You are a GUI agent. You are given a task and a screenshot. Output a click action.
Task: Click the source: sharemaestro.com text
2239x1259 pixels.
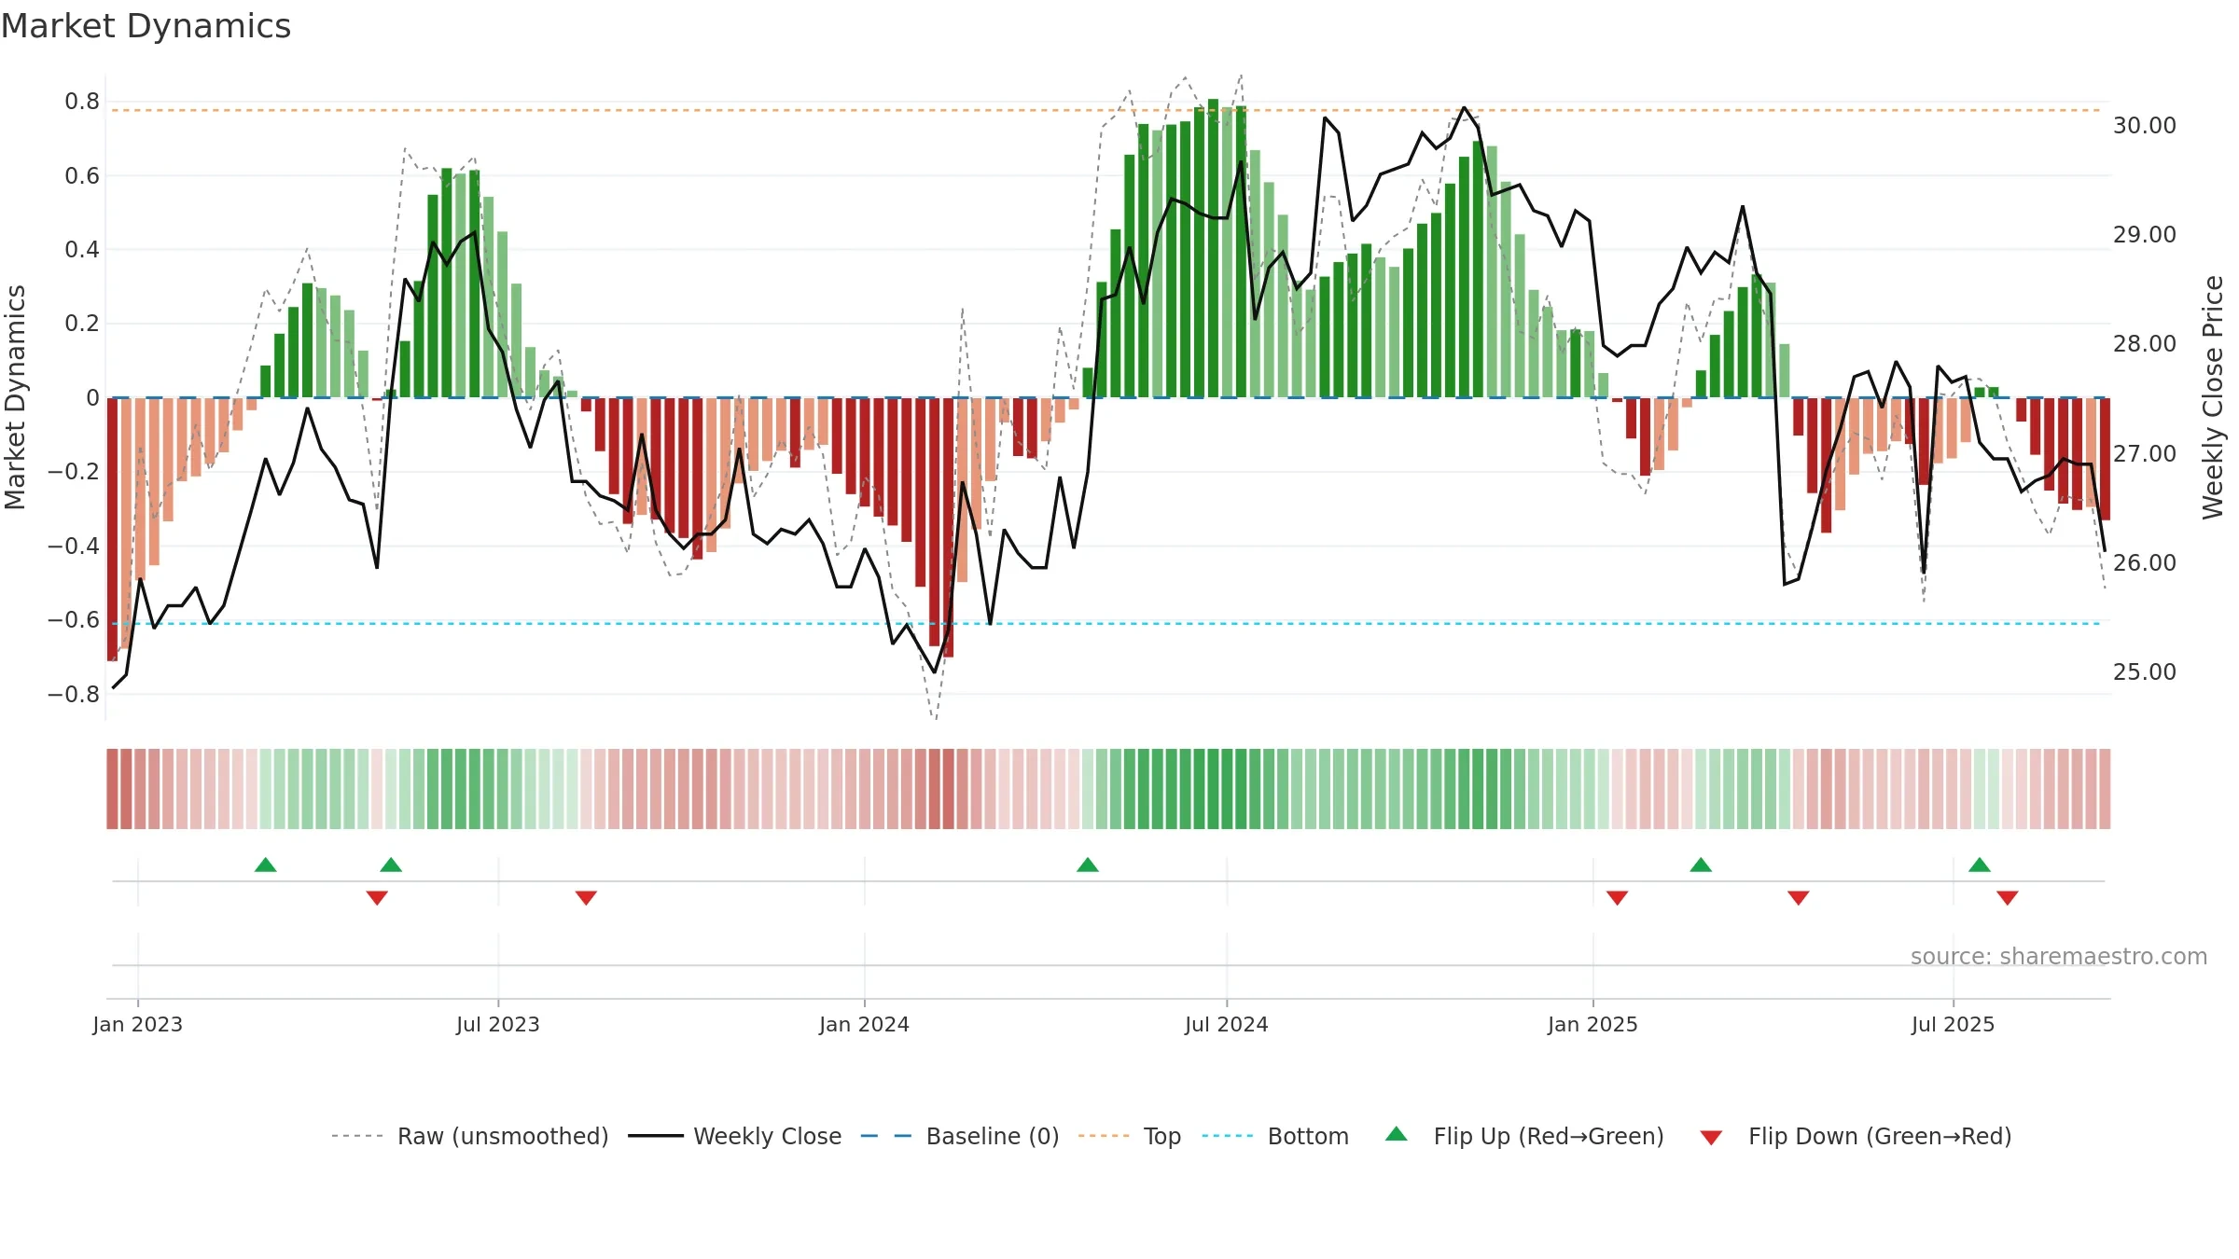(x=2059, y=956)
